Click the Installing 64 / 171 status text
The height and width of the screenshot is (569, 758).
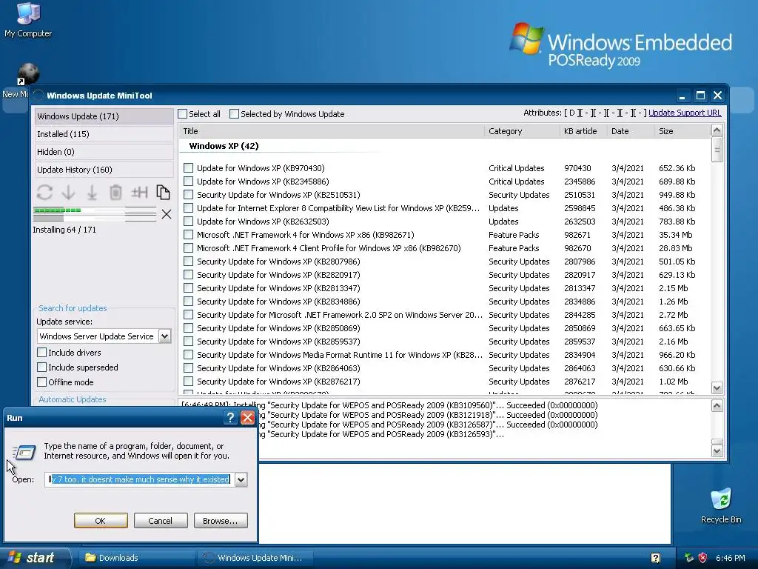[64, 230]
